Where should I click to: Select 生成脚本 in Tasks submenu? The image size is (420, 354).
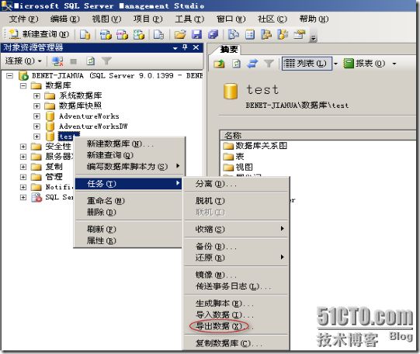(236, 304)
